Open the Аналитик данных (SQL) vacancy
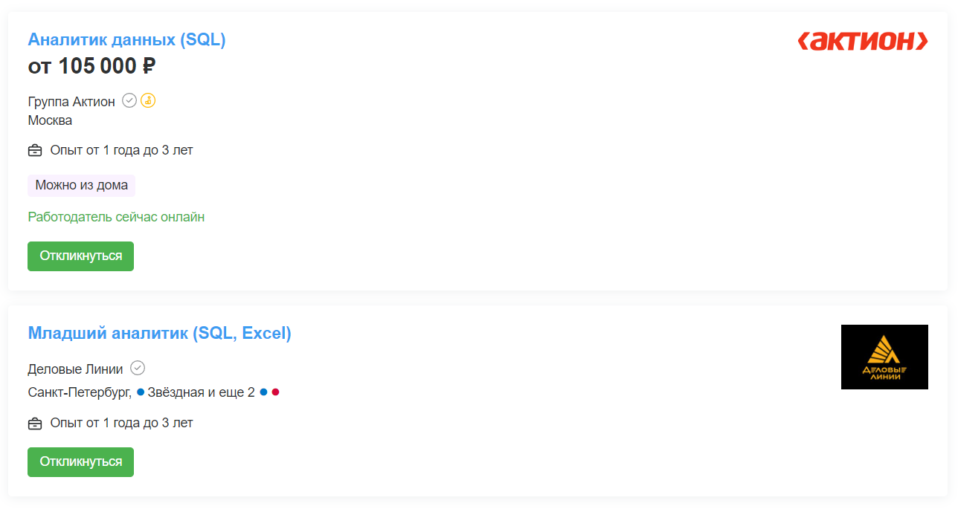 (x=126, y=40)
